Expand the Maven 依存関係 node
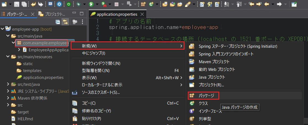 (8, 98)
